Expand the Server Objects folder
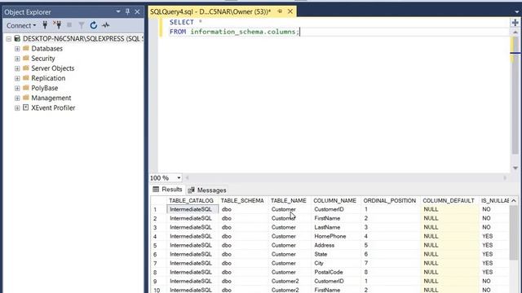 [17, 68]
